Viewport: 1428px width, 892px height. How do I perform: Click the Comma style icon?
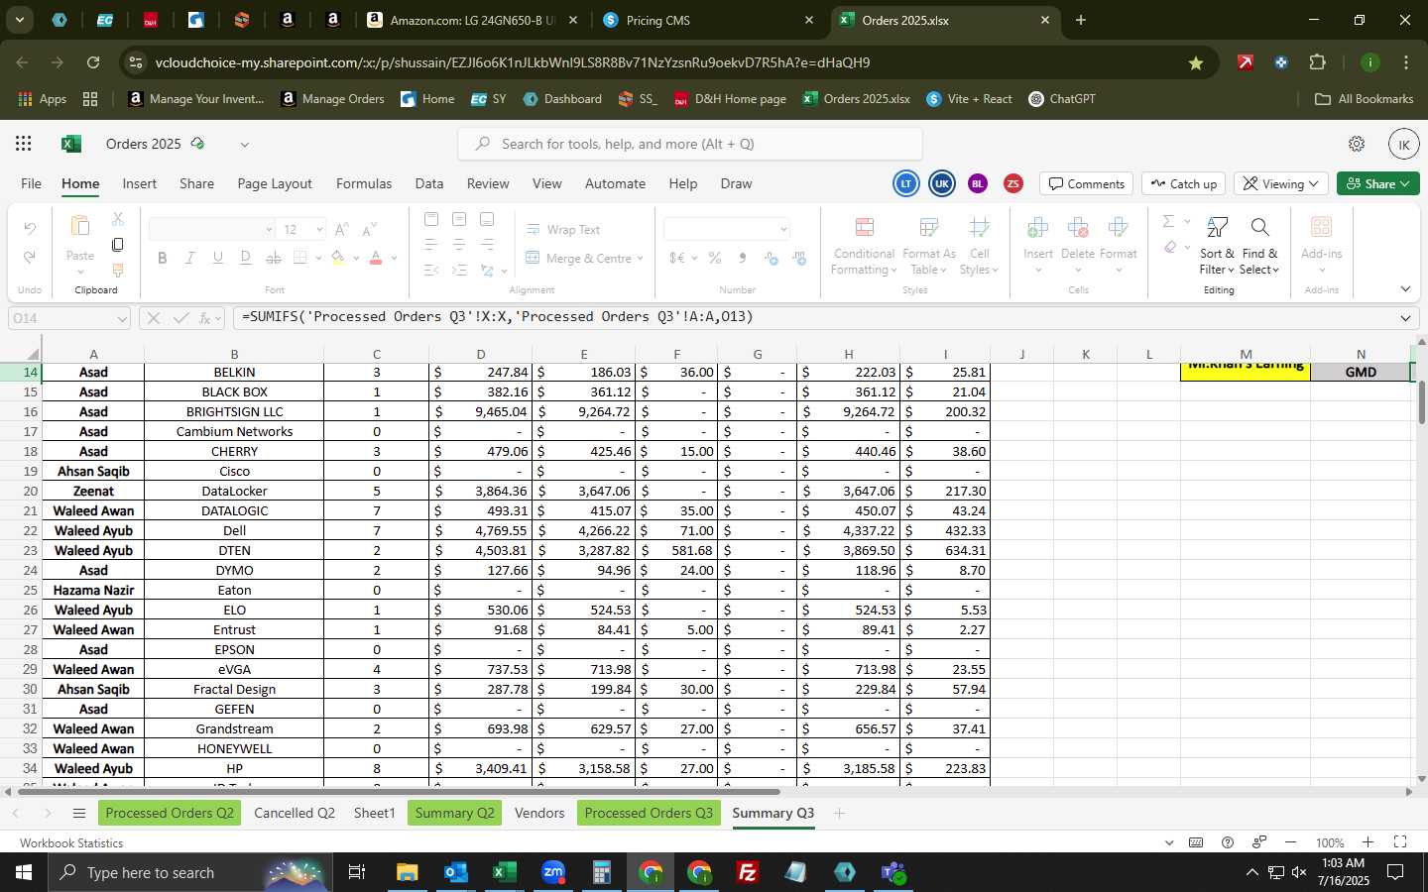click(742, 258)
